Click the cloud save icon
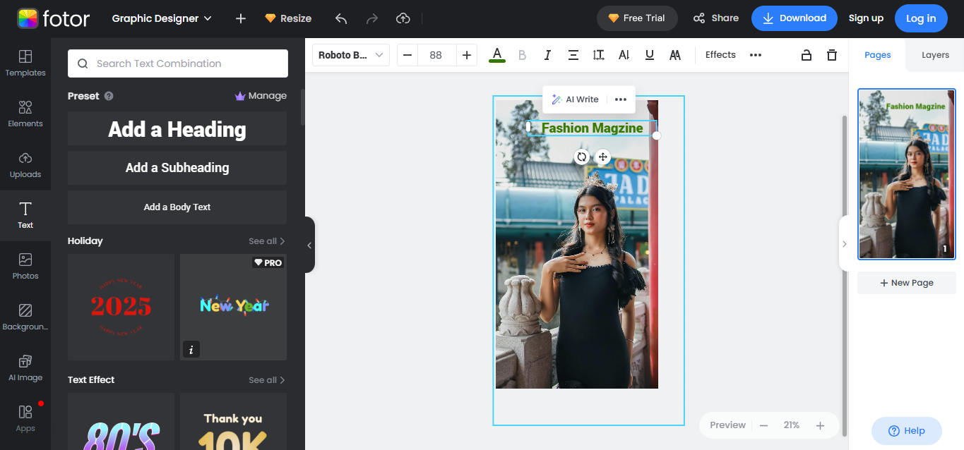 [403, 18]
